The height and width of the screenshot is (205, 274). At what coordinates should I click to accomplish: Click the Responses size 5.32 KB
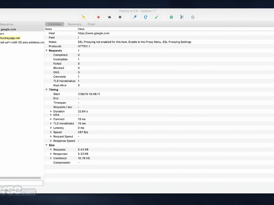83,154
